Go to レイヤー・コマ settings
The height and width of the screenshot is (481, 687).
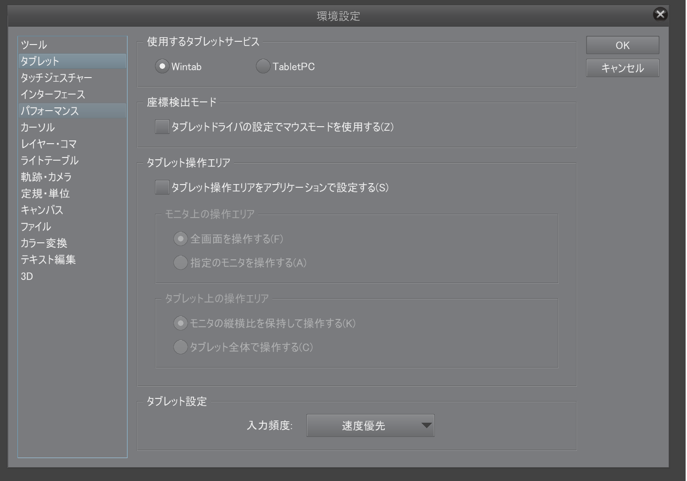(72, 144)
